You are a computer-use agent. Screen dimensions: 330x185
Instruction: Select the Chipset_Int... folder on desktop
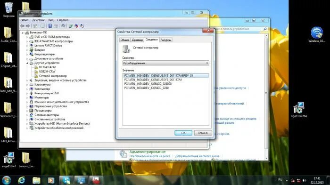(x=8, y=59)
